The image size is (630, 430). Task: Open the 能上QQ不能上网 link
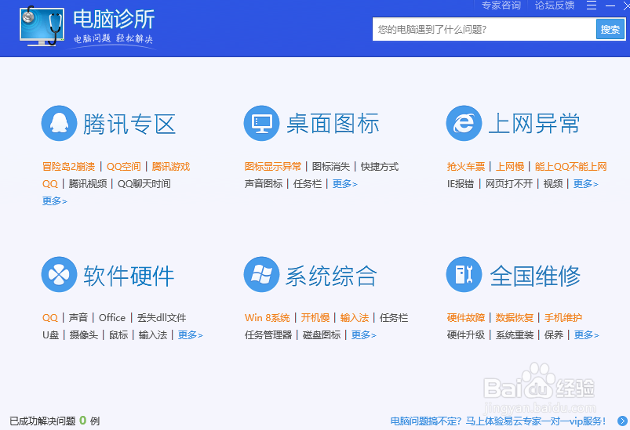(x=570, y=167)
